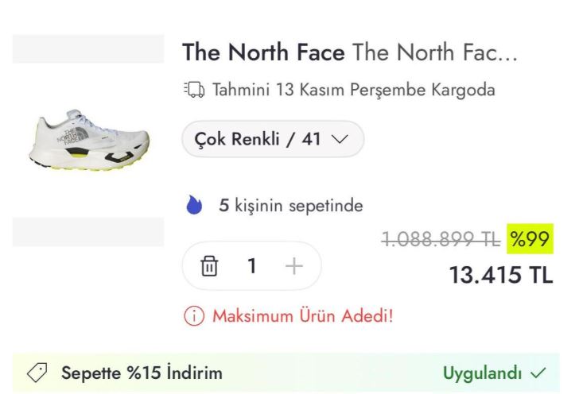Image resolution: width=579 pixels, height=394 pixels.
Task: Click the Maksimum Ürün Adedi! warning text
Action: coord(302,316)
